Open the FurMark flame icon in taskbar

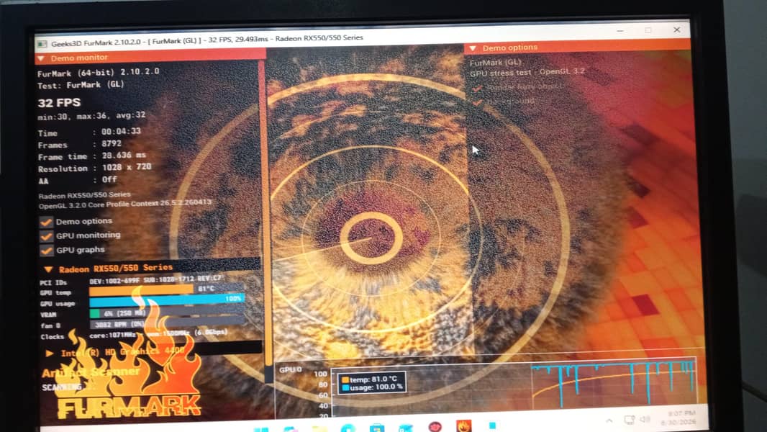coord(463,426)
